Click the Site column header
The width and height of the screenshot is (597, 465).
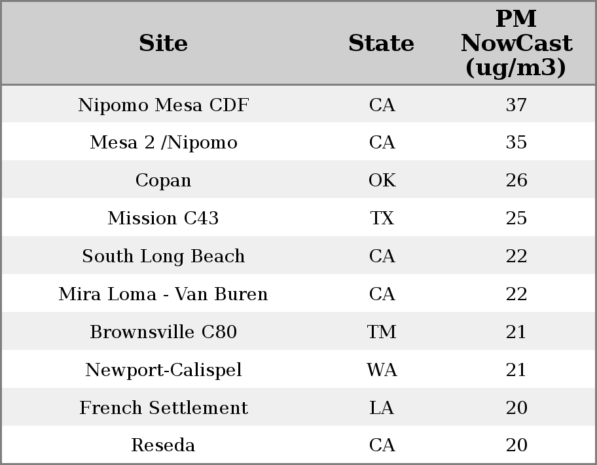[x=163, y=44]
